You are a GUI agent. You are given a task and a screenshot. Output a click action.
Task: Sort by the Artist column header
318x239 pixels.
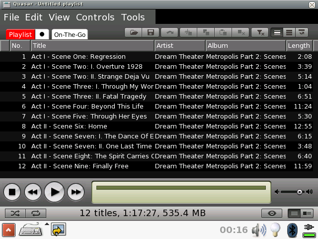180,45
